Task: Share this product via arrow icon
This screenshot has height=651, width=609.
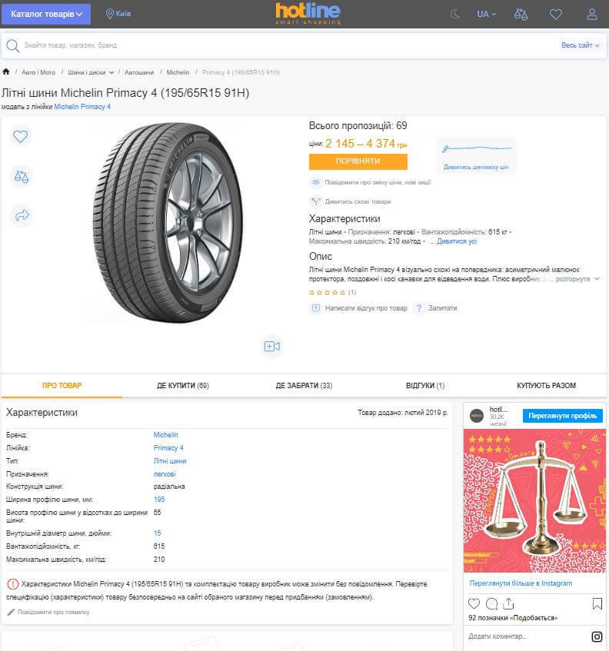Action: click(x=21, y=216)
